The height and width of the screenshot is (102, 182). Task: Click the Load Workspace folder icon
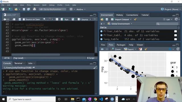[102, 20]
